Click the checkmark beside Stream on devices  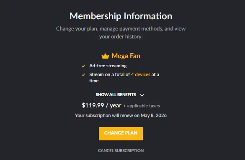click(83, 75)
